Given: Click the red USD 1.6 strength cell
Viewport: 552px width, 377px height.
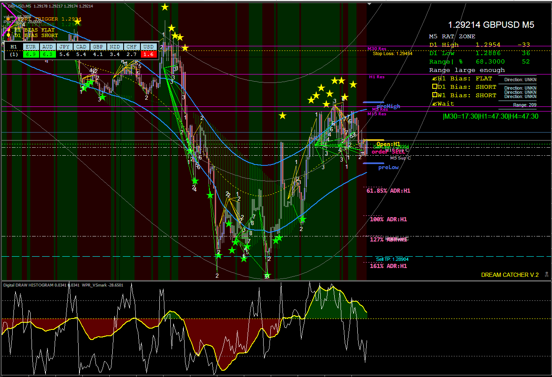Looking at the screenshot, I should 148,54.
